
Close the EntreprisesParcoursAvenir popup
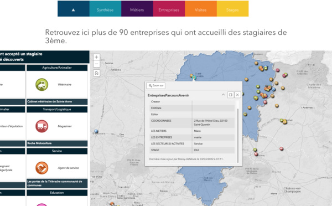[237, 95]
